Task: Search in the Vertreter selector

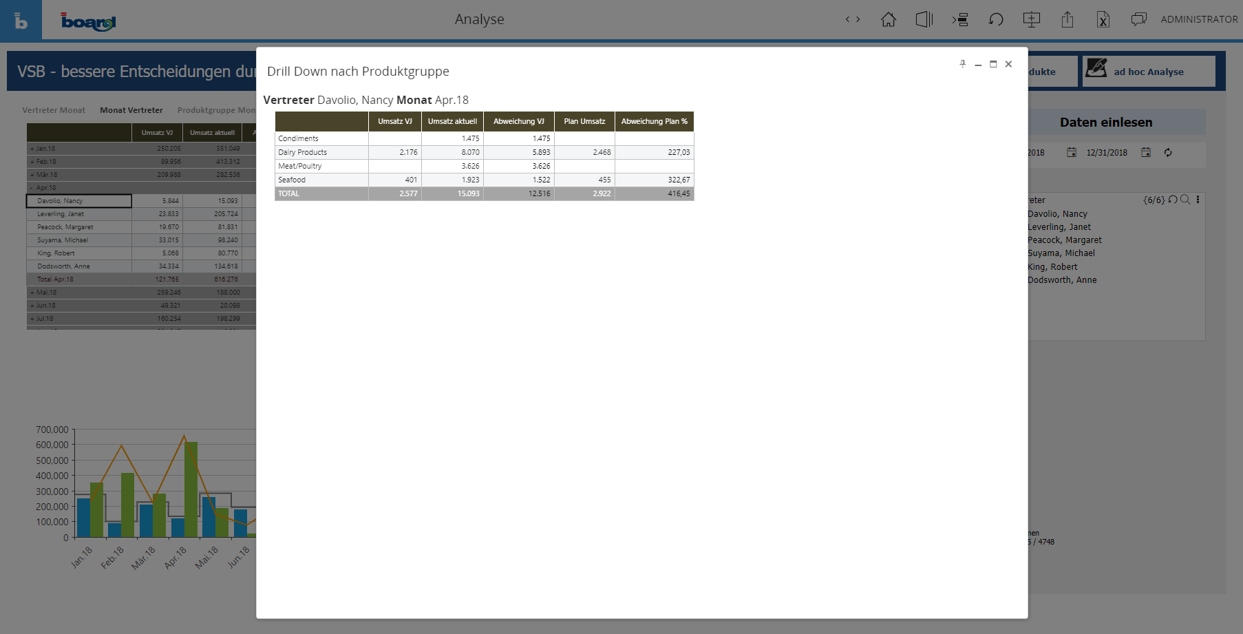Action: (x=1185, y=200)
